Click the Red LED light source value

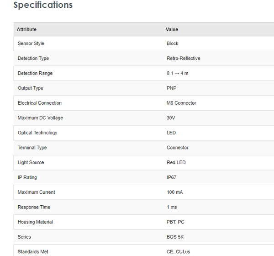[176, 162]
